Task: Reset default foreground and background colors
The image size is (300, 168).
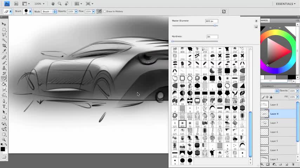Action: click(x=2, y=144)
